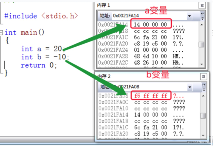Select the 内存 2 window title
Viewport: 213px width, 146px height.
pyautogui.click(x=104, y=76)
